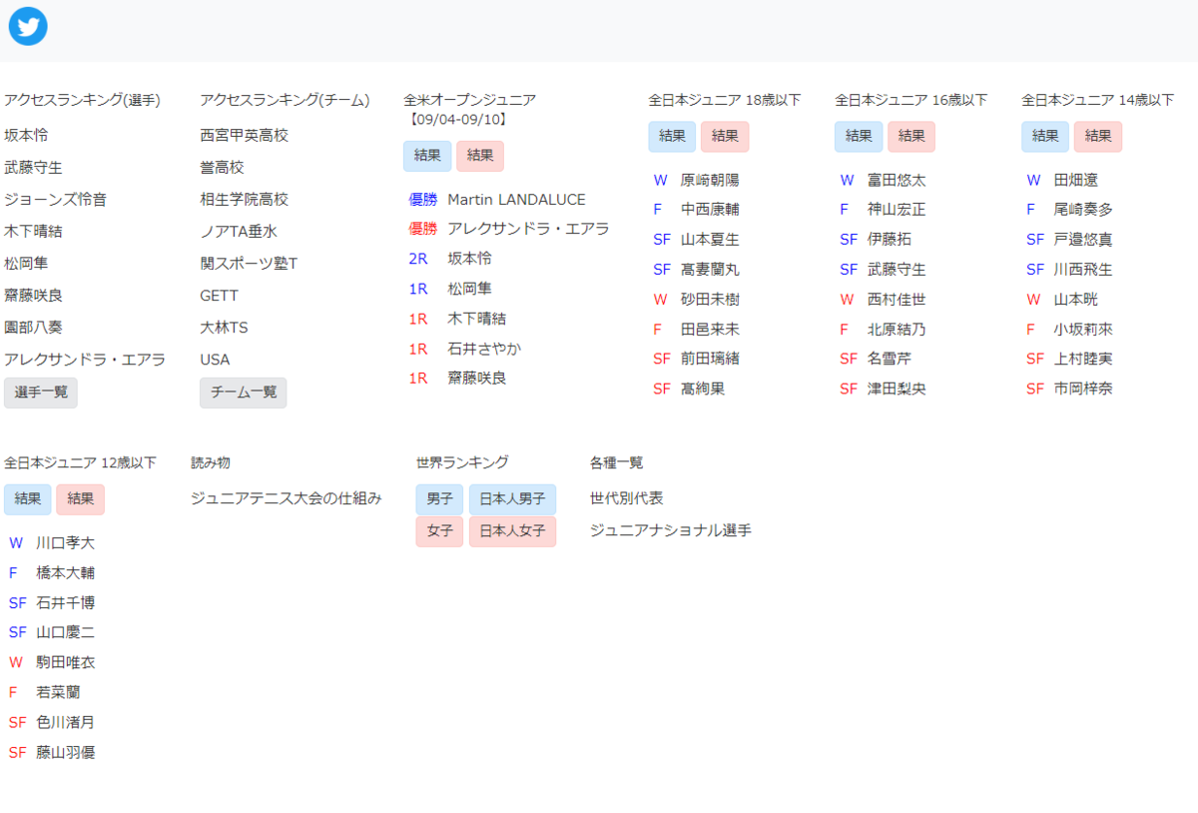Open blue 結果 under 全米オープンジュニア

(x=427, y=156)
